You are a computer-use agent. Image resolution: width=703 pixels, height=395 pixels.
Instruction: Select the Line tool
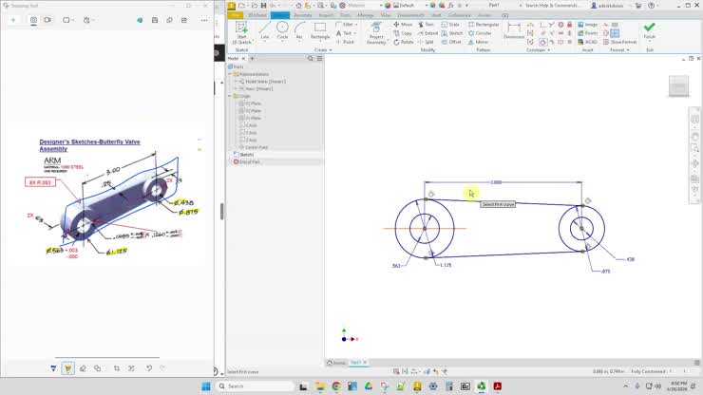(265, 30)
